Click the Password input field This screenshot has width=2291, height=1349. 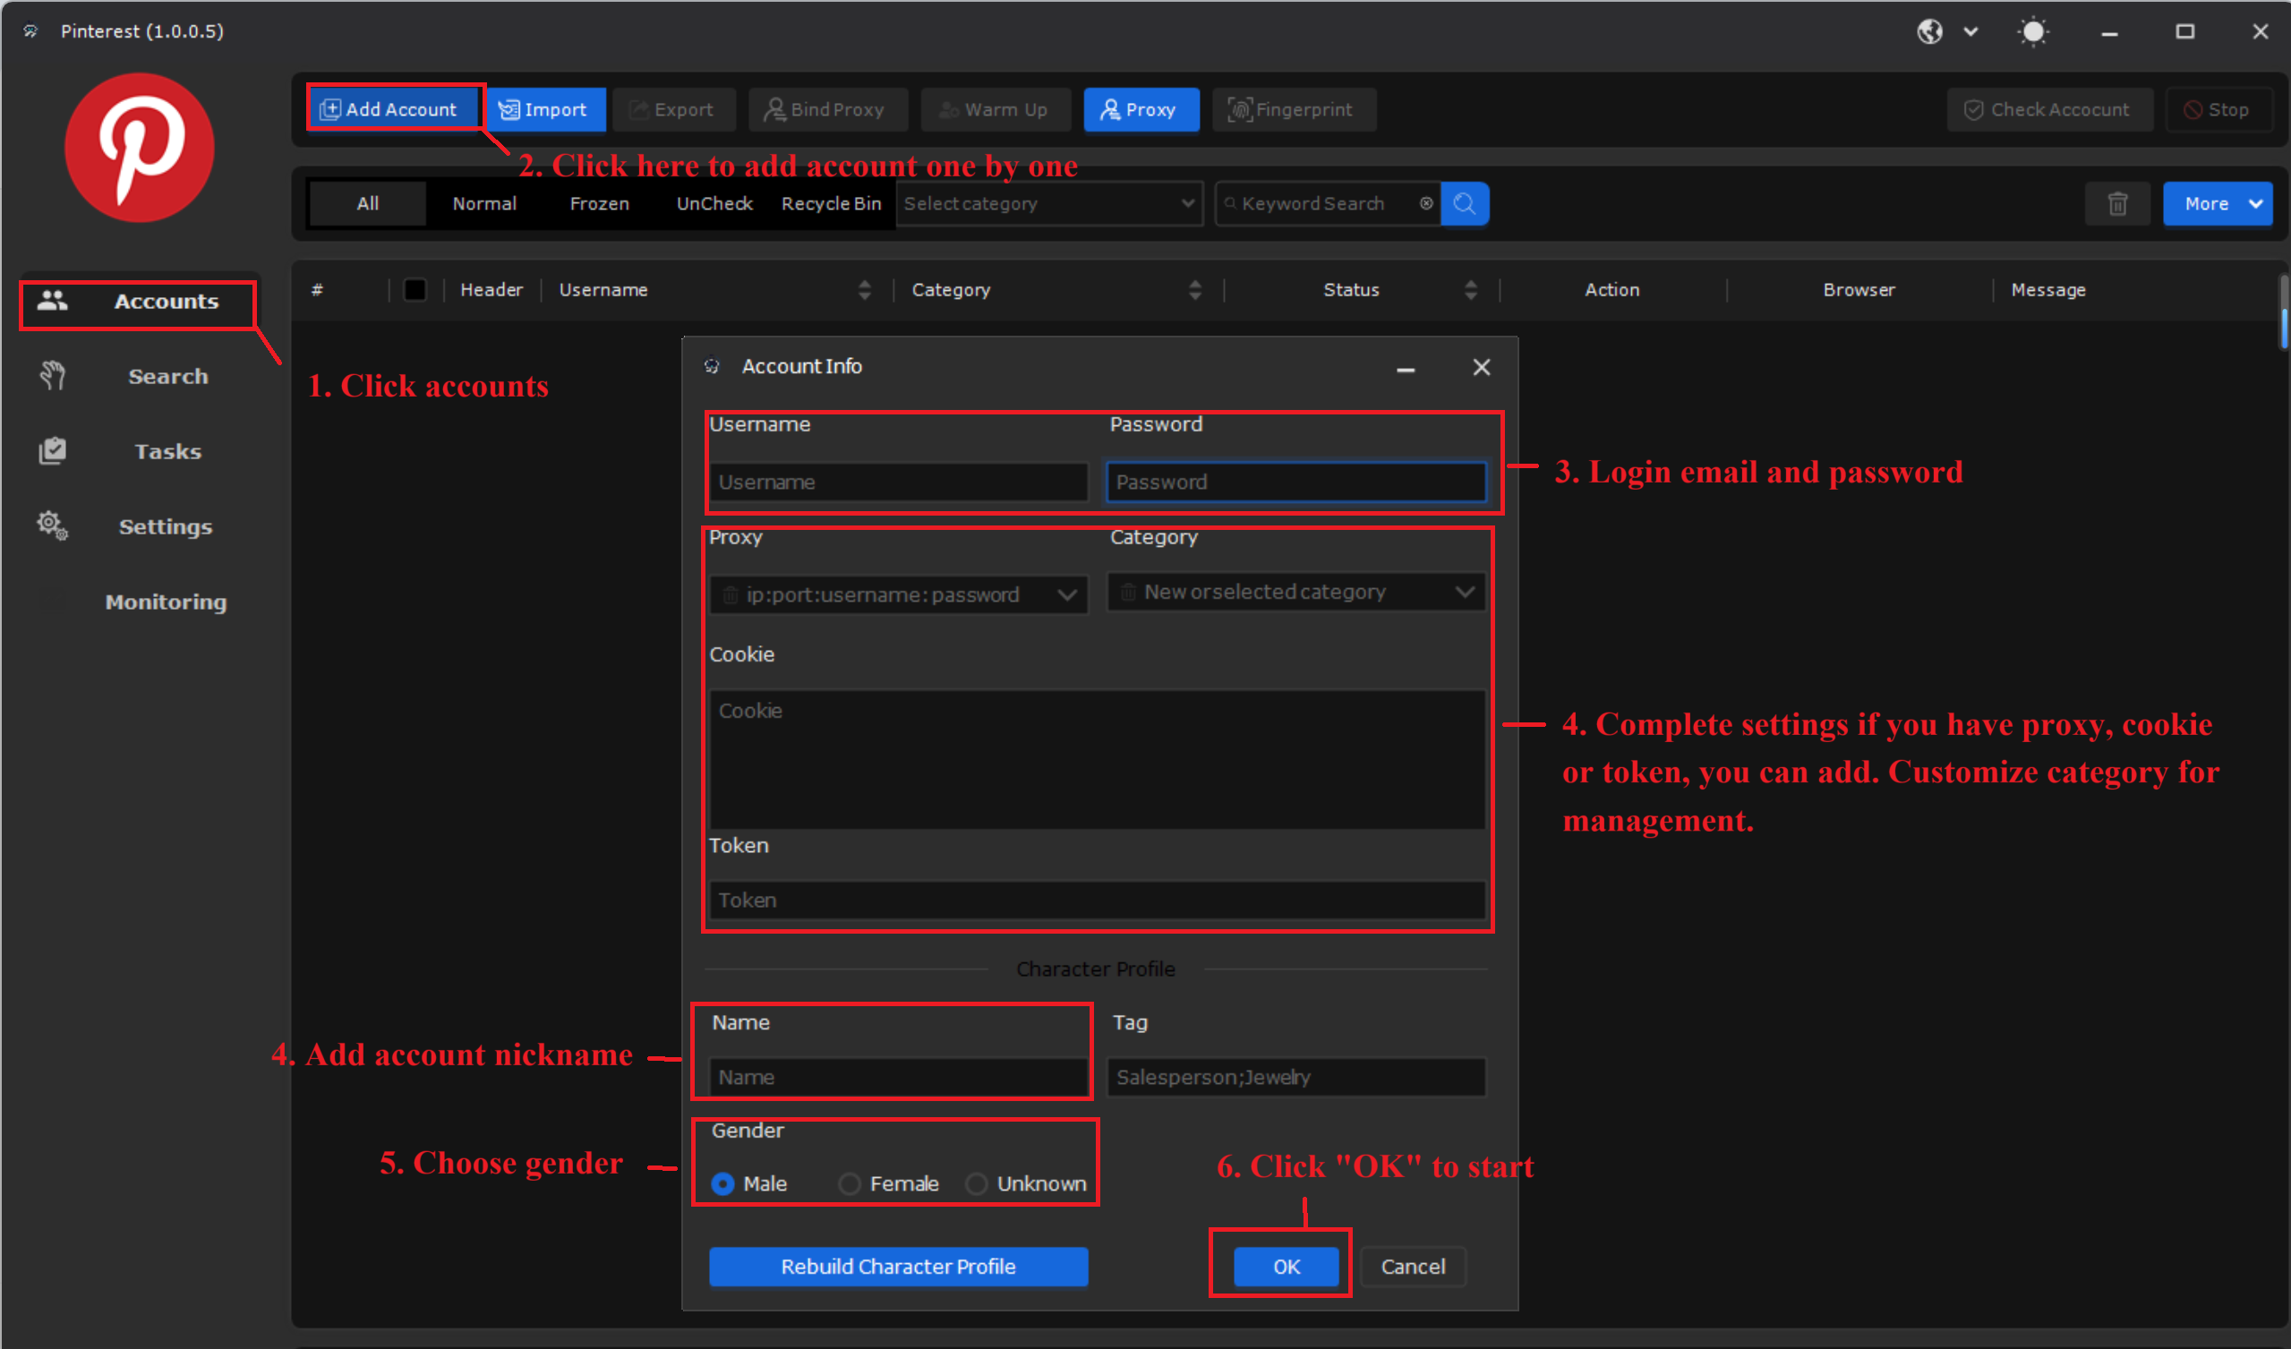click(x=1295, y=482)
